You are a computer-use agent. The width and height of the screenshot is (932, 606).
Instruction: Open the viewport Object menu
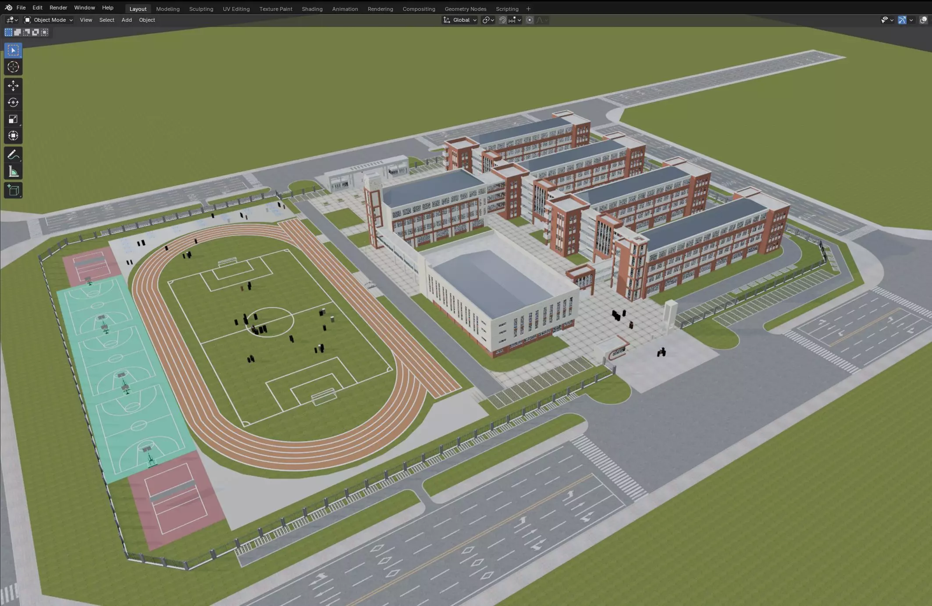point(147,20)
